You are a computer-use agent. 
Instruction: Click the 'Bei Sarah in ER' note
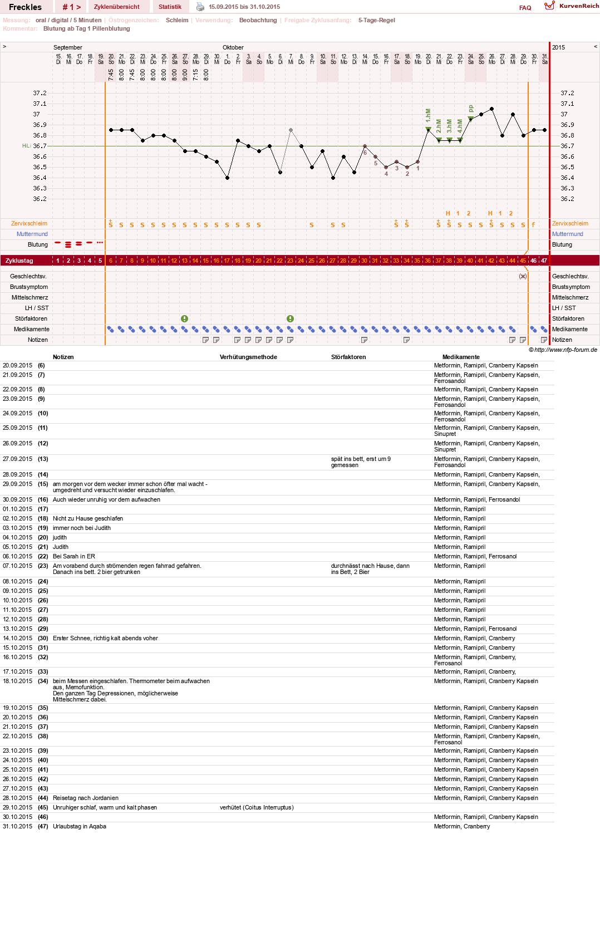(74, 556)
